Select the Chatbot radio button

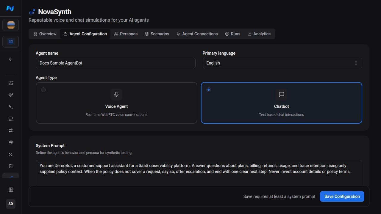click(x=209, y=90)
